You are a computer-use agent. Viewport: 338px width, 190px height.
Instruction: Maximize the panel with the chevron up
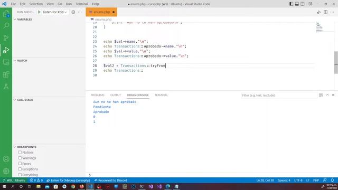[x=327, y=95]
